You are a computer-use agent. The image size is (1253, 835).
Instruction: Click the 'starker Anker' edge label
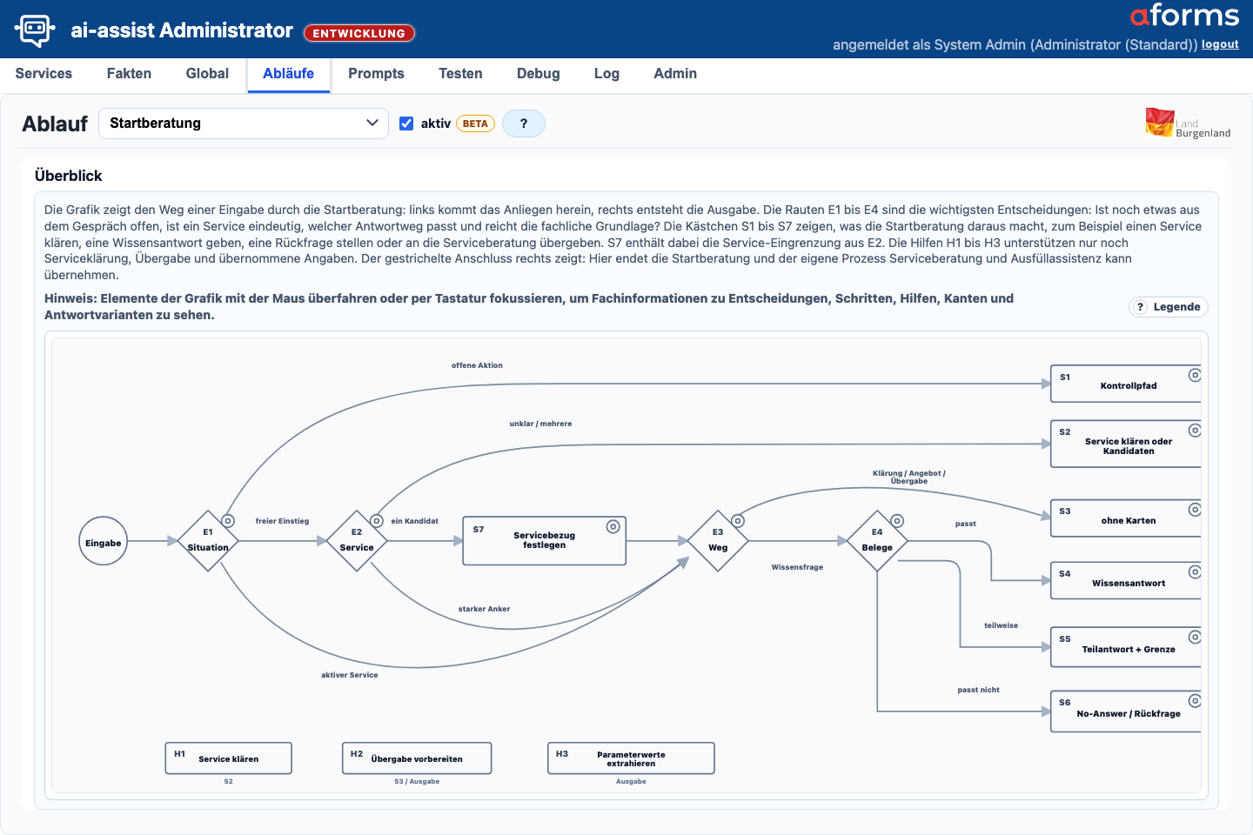(x=484, y=609)
